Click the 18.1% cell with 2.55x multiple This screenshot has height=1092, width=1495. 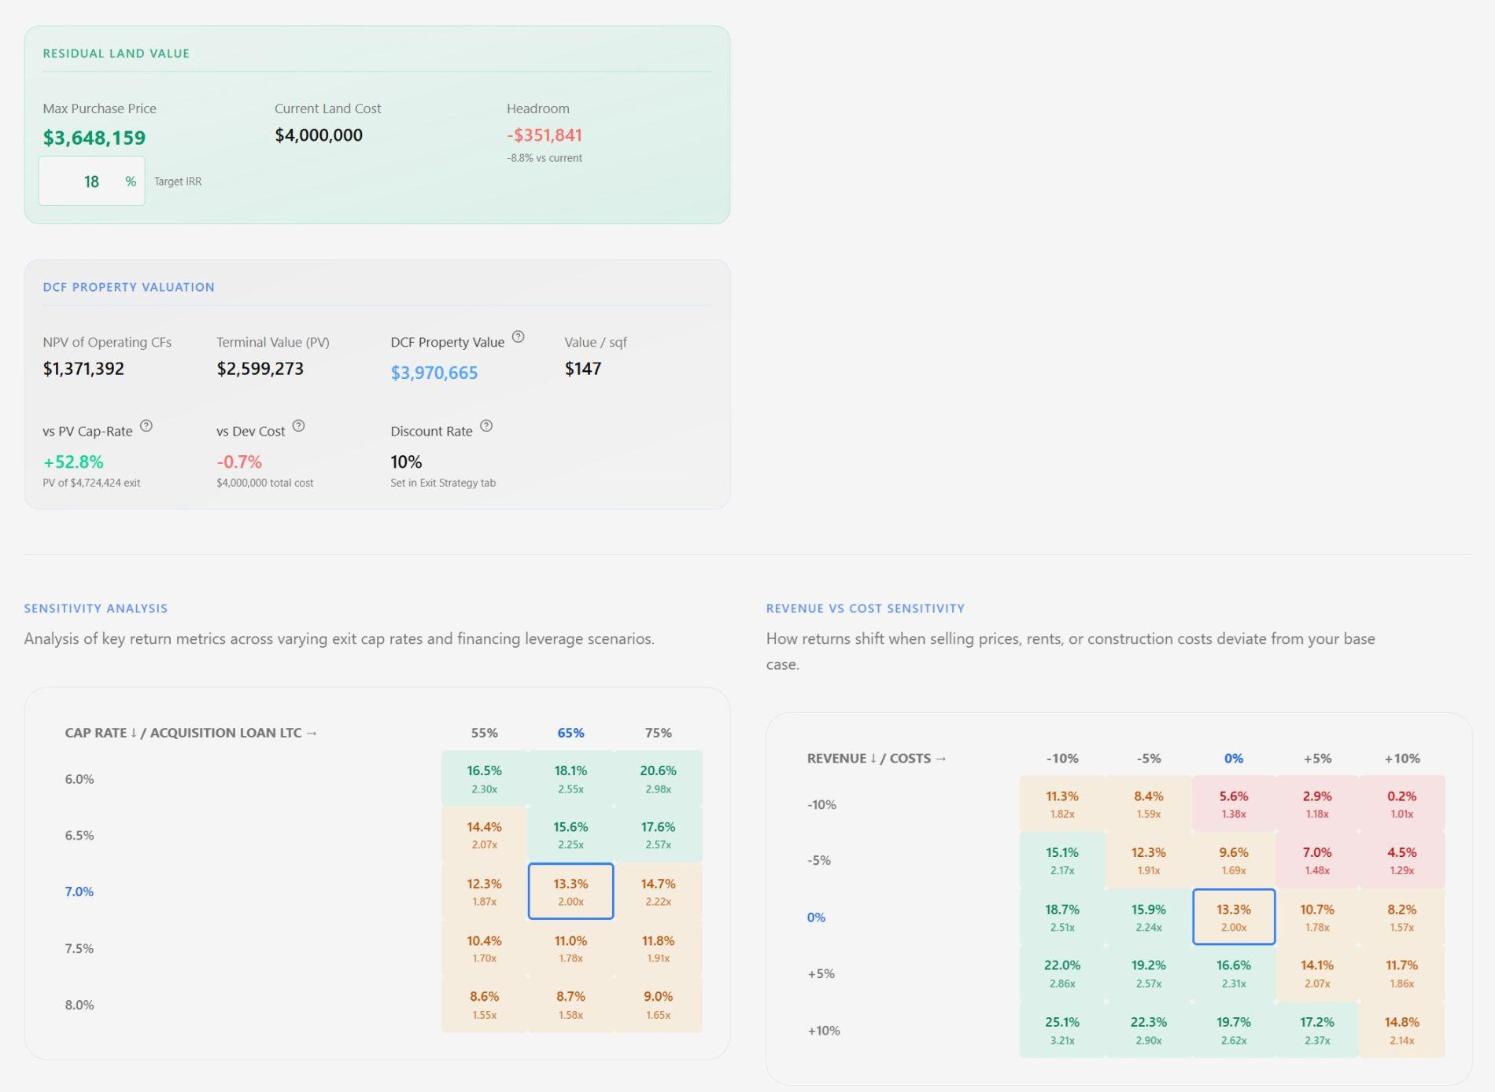[570, 778]
